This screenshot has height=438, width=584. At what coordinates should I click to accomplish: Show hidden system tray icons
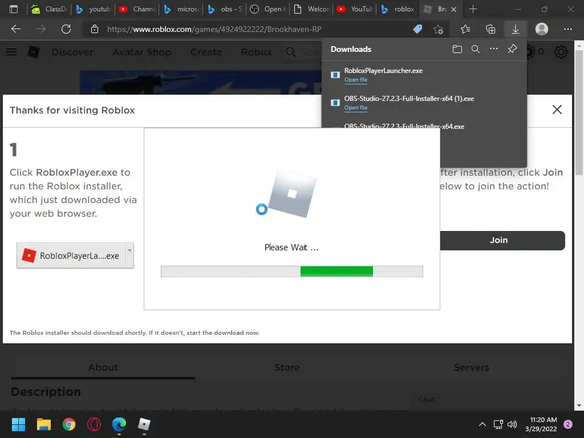tap(482, 424)
